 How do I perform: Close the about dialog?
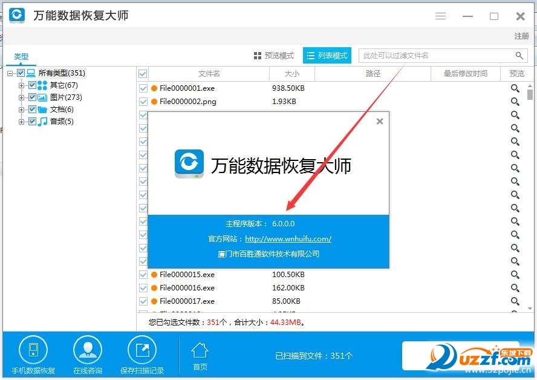379,121
